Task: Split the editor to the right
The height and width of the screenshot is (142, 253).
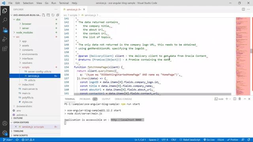Action: pyautogui.click(x=244, y=9)
